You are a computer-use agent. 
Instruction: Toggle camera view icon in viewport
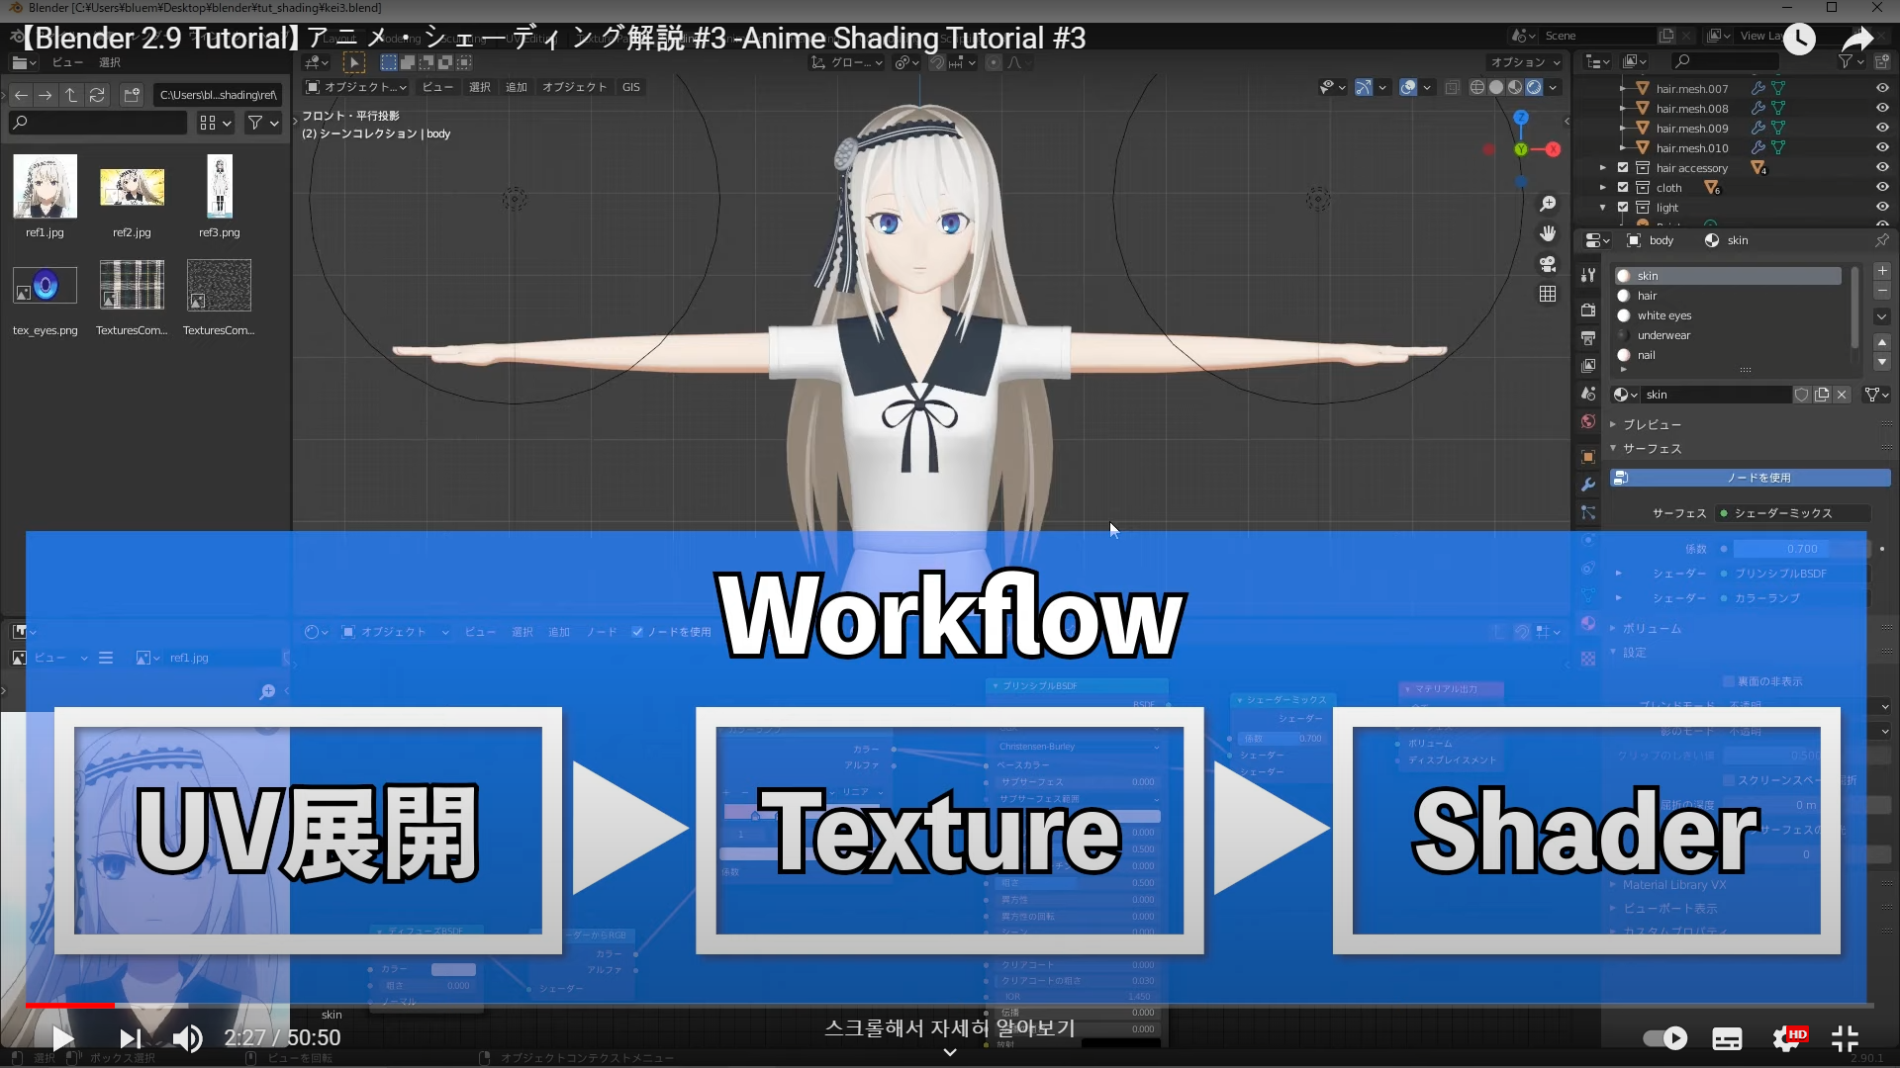(1548, 264)
